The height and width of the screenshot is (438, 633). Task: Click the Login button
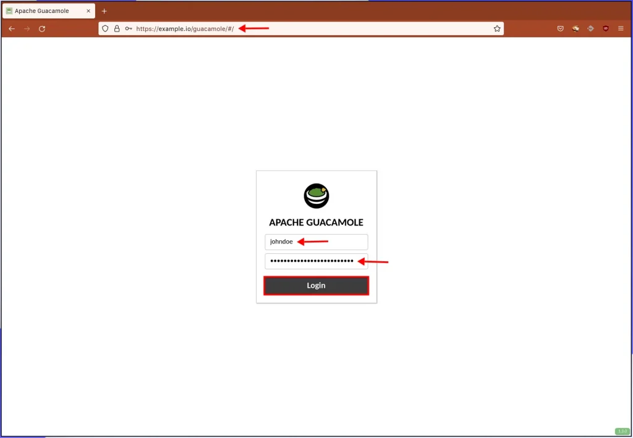click(316, 285)
